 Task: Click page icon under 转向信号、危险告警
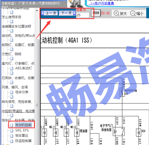pyautogui.click(x=12, y=106)
